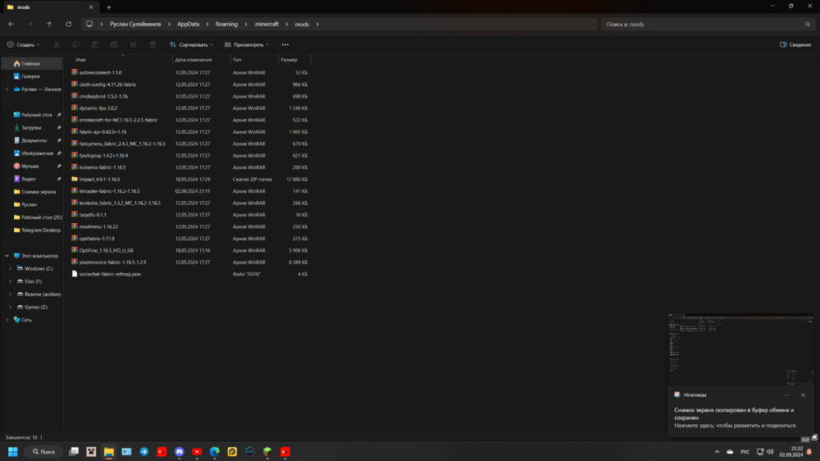Open the Сортировать dropdown

(x=191, y=45)
